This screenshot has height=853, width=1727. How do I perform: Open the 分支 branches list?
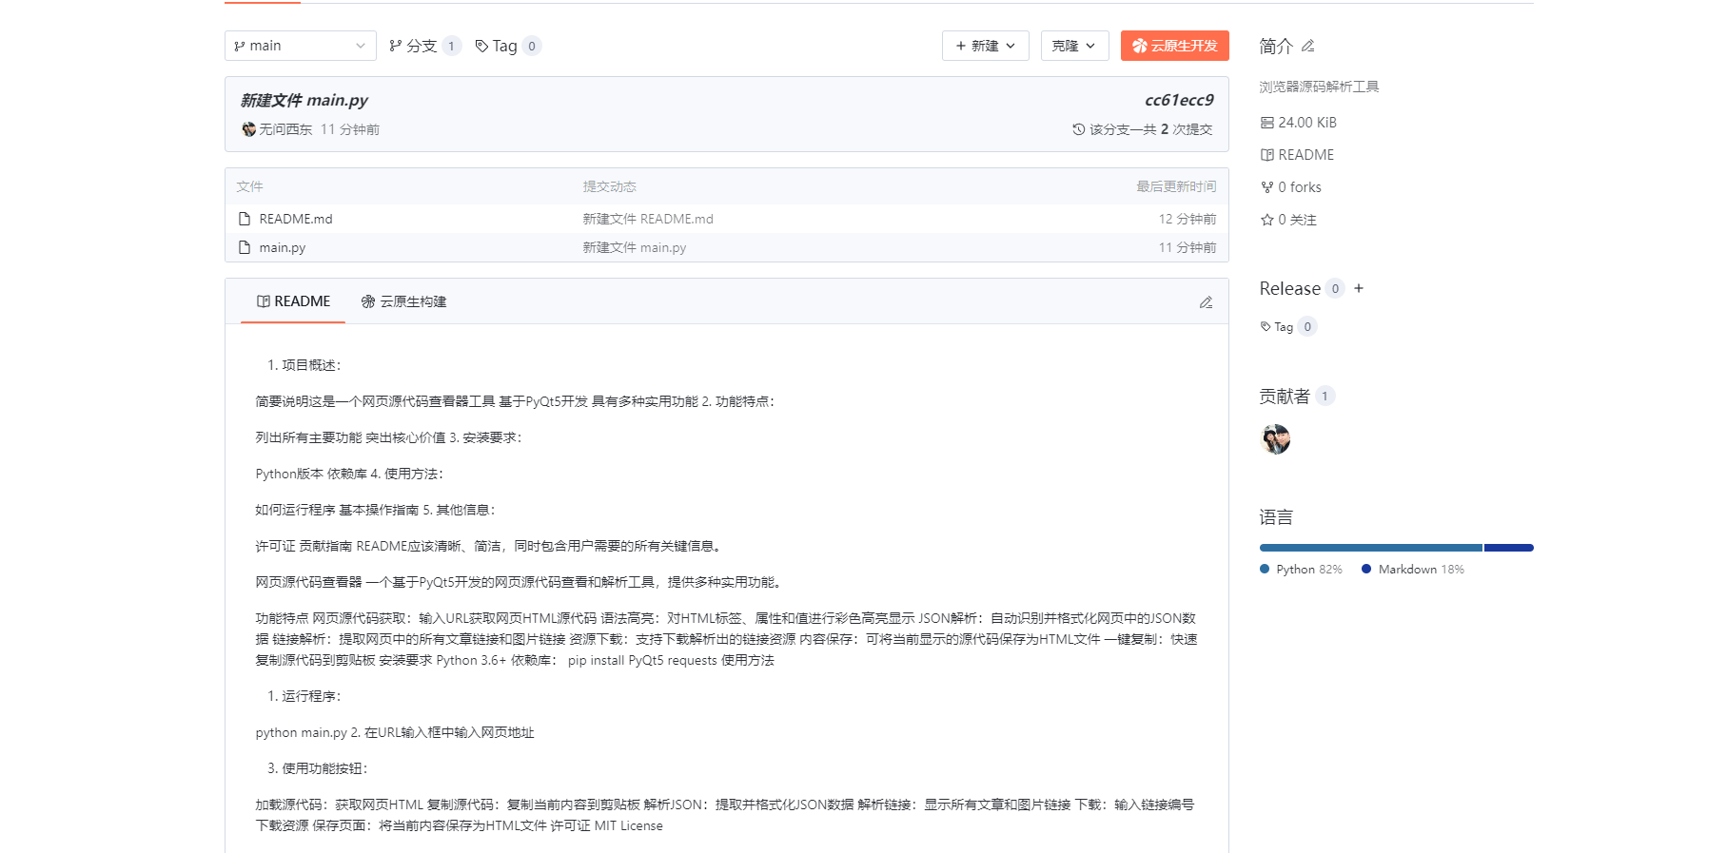pyautogui.click(x=424, y=46)
